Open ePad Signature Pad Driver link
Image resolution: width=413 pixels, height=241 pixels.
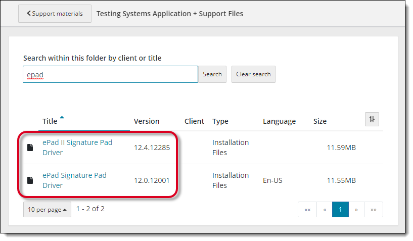(74, 180)
